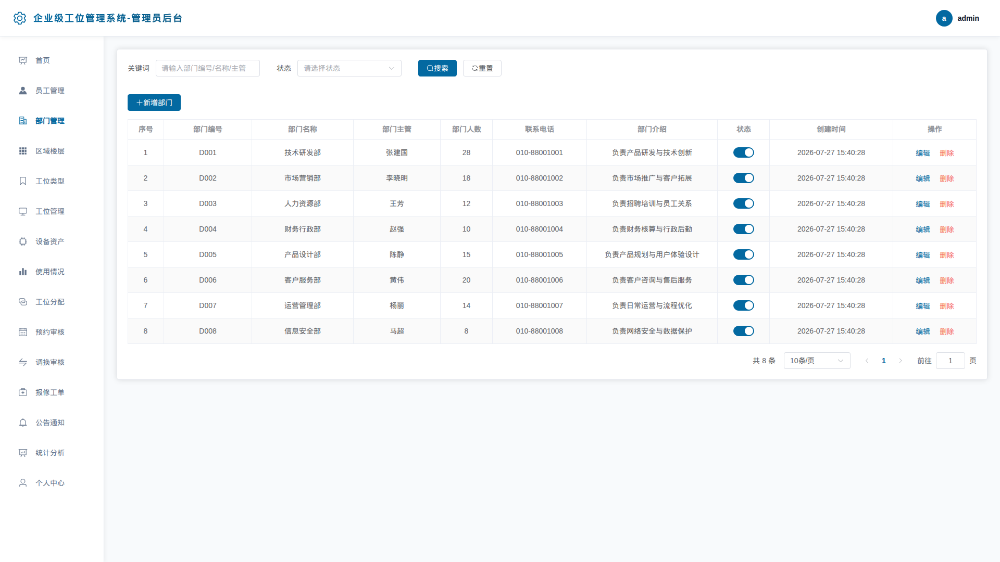Click the 预约审核 calendar icon
Image resolution: width=1000 pixels, height=562 pixels.
(23, 332)
